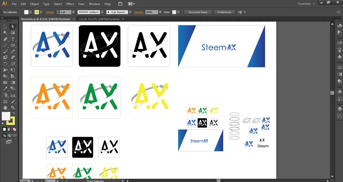Open Stroke panel via Stroke label
This screenshot has width=343, height=182.
50,12
